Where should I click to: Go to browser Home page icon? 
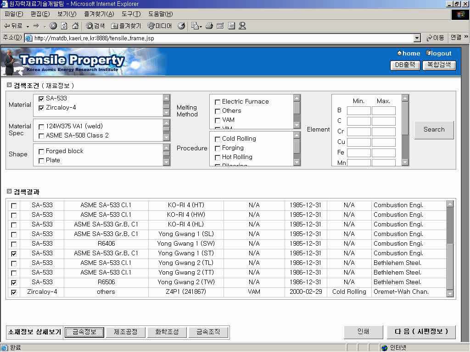(x=75, y=26)
